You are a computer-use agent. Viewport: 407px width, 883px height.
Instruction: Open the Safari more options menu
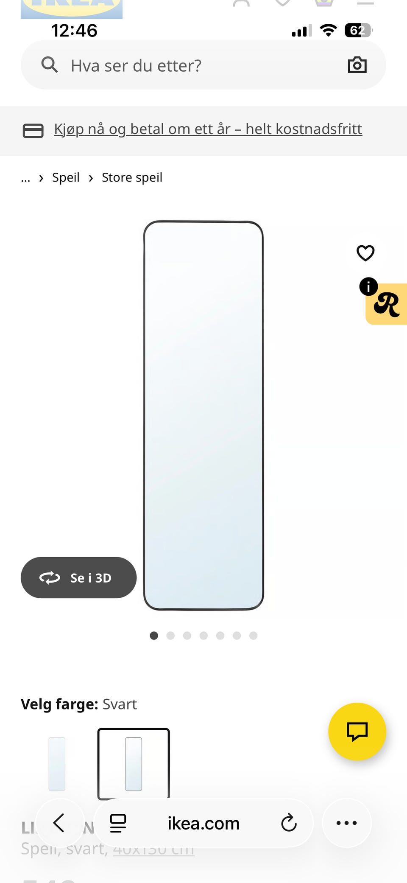point(346,823)
